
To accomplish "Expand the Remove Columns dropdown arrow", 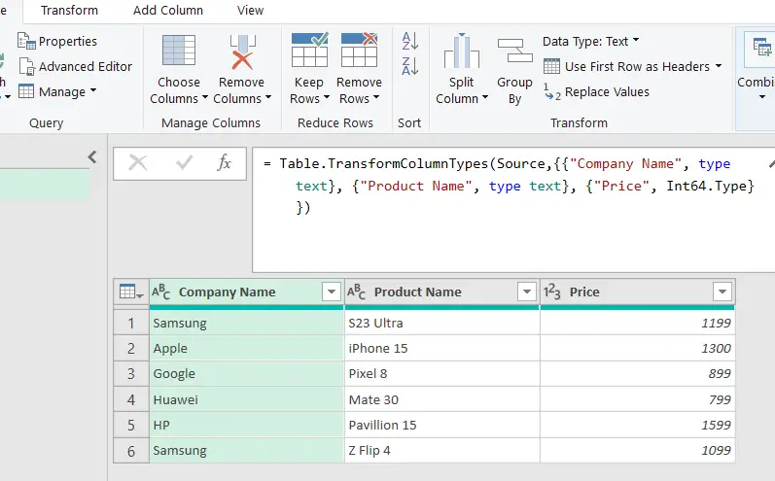I will coord(267,98).
